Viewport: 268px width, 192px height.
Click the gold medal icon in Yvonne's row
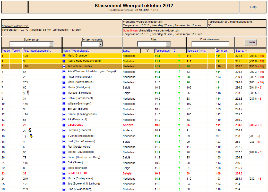(31, 136)
